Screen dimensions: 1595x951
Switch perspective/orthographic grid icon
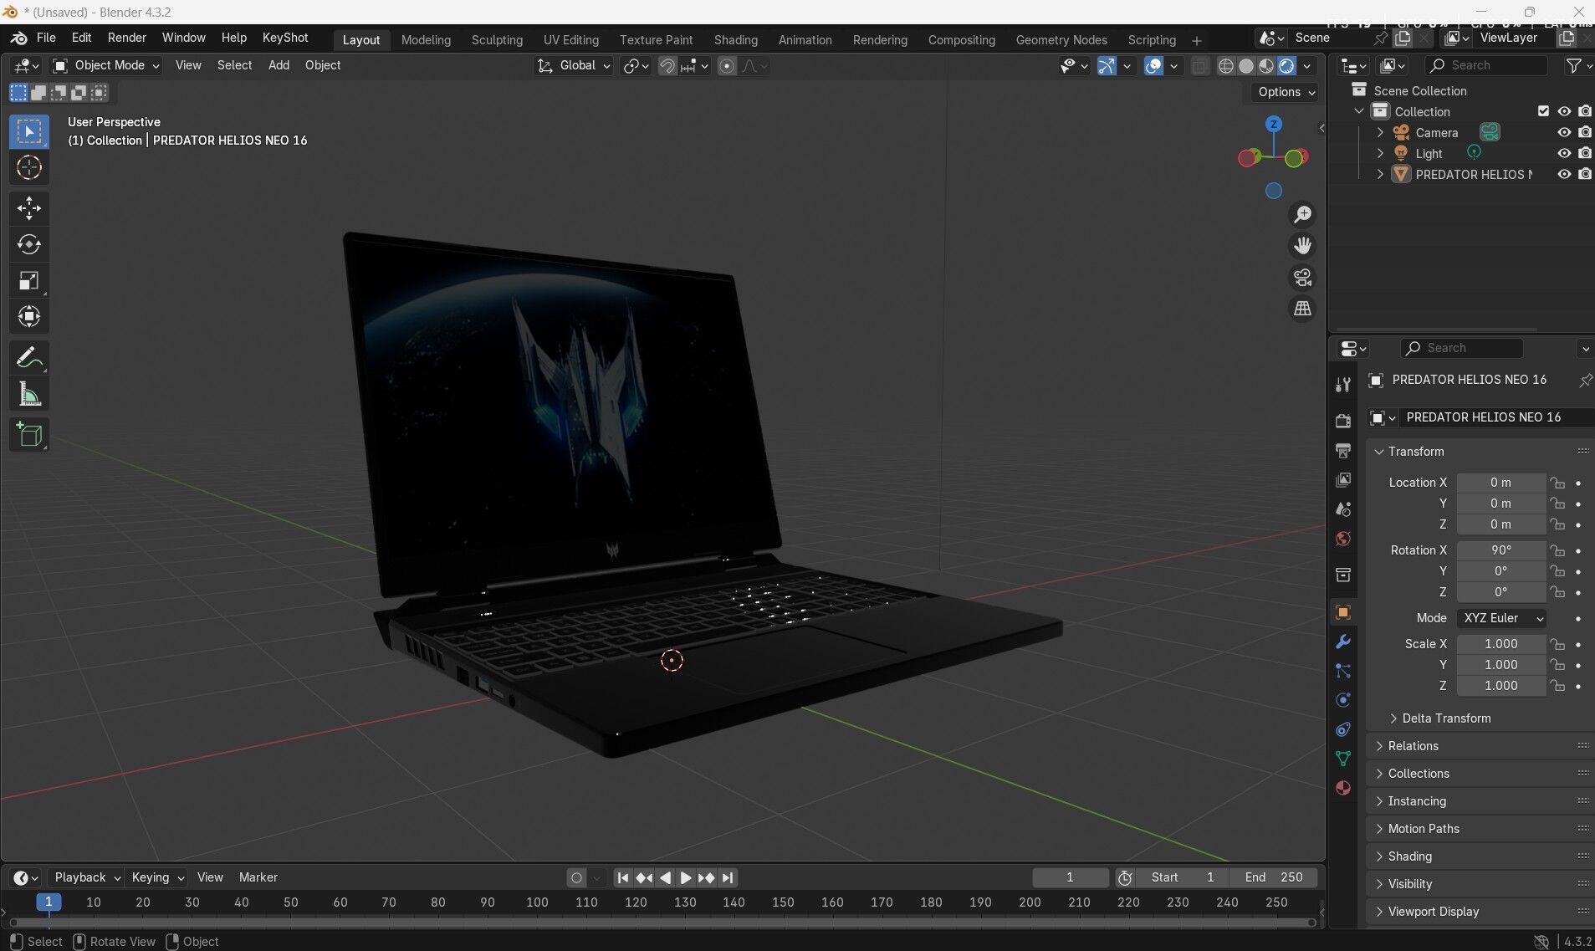coord(1302,309)
